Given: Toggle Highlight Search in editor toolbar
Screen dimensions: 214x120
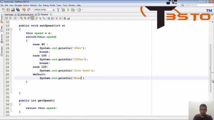Looking at the screenshot, I should pyautogui.click(x=32, y=18).
